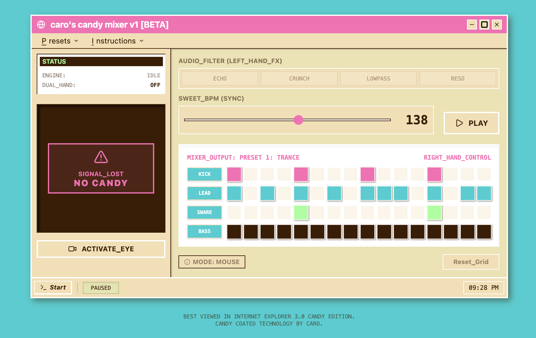
Task: Click the info icon beside MODE: MOUSE
Action: (187, 262)
